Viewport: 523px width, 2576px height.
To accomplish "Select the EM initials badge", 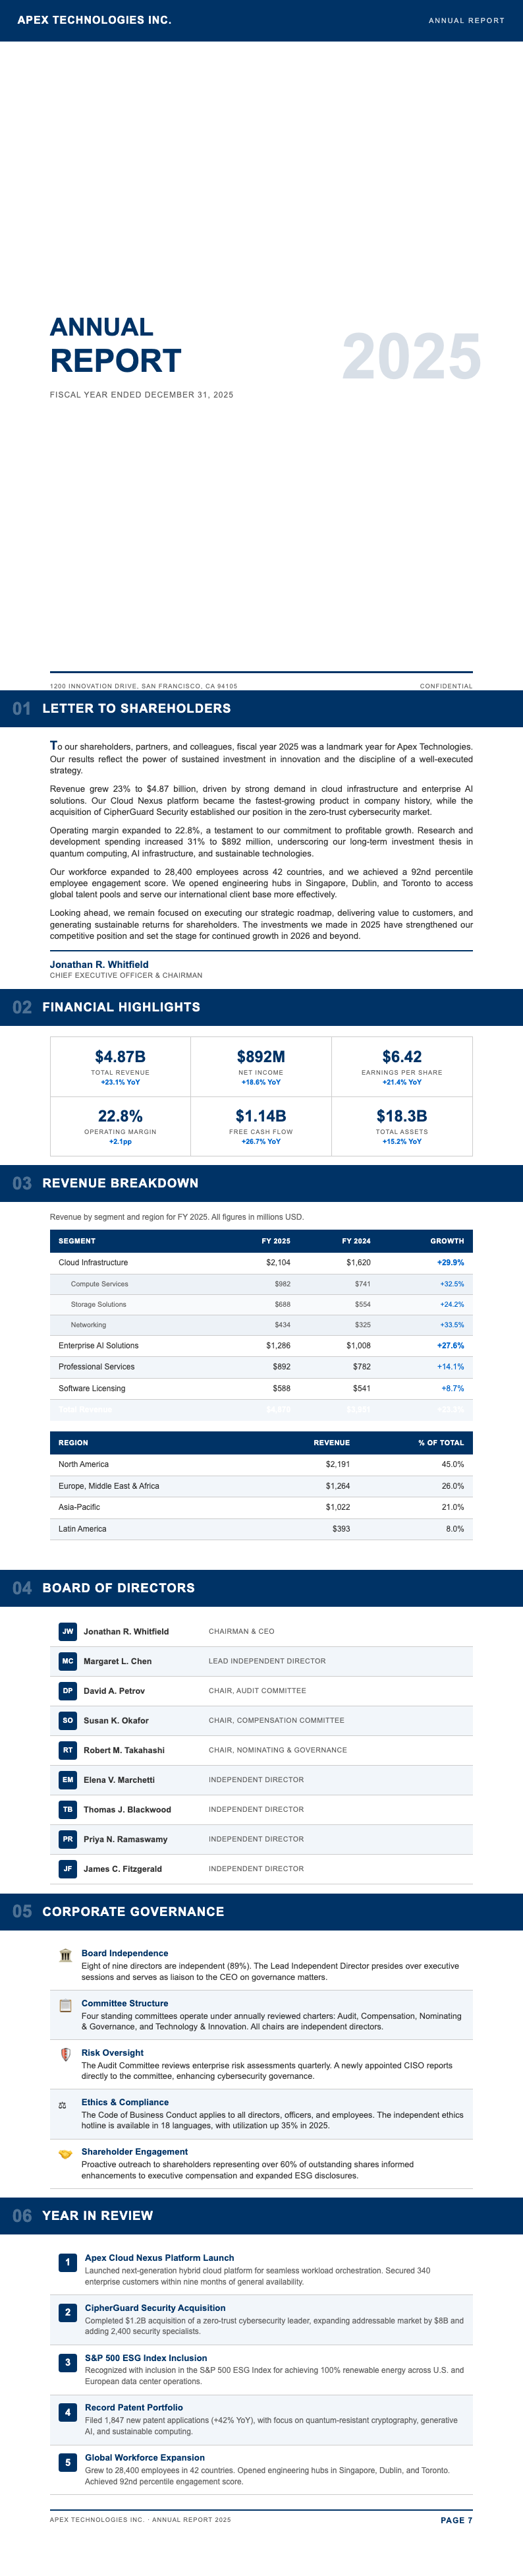I will [x=68, y=1779].
